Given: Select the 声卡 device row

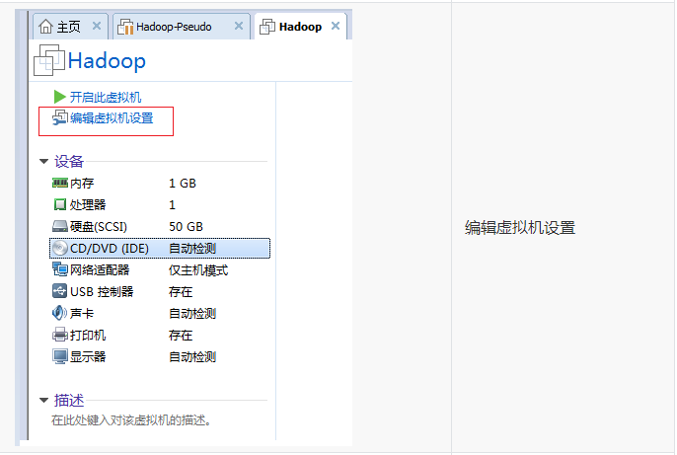Looking at the screenshot, I should pos(159,313).
